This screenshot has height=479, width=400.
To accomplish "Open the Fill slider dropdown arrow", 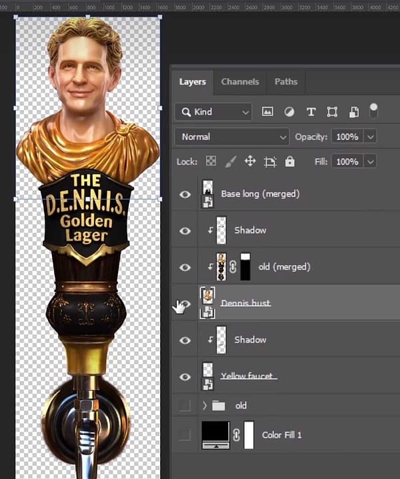I will [x=371, y=161].
